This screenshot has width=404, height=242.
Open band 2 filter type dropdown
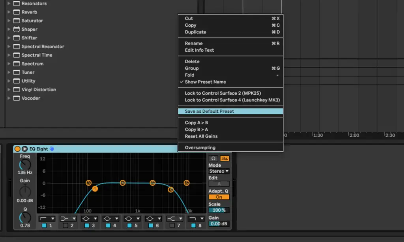[68, 219]
